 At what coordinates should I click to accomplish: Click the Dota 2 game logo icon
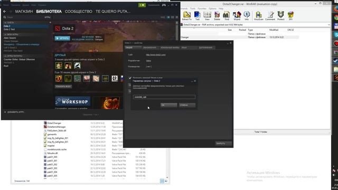58,28
